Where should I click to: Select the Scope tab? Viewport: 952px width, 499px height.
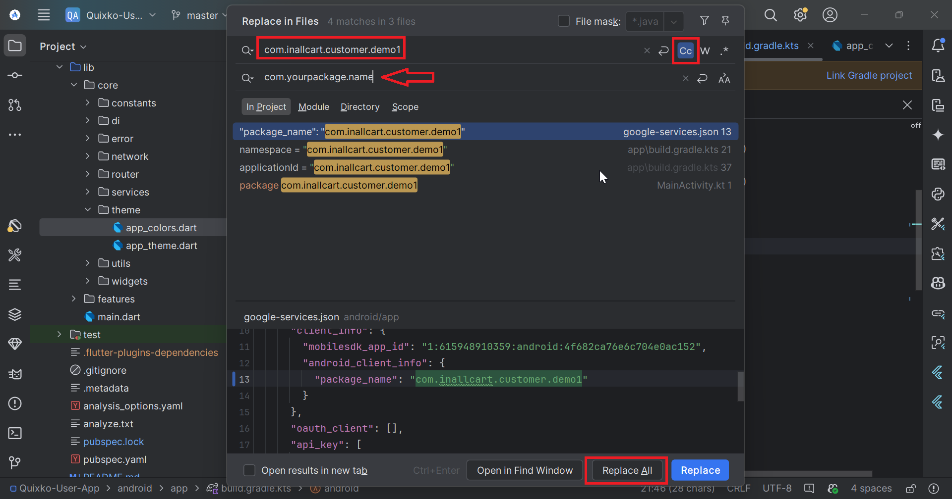click(x=405, y=107)
